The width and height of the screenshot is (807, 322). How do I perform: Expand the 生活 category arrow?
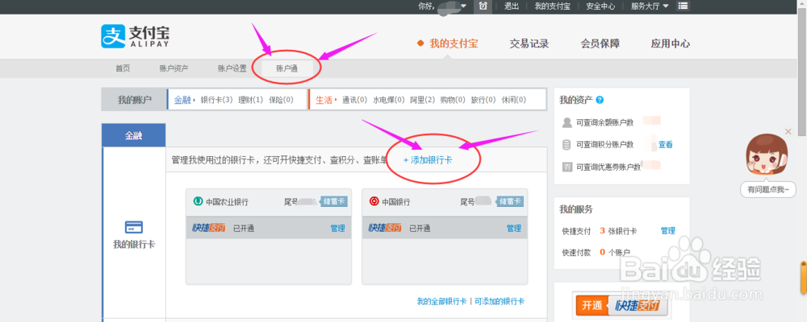(336, 100)
